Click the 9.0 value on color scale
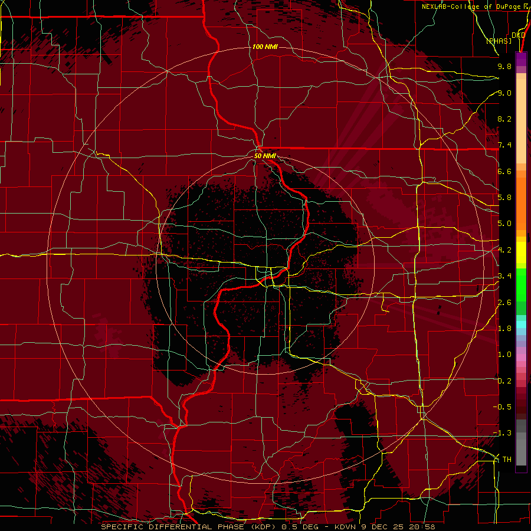This screenshot has height=531, width=531. [x=504, y=93]
